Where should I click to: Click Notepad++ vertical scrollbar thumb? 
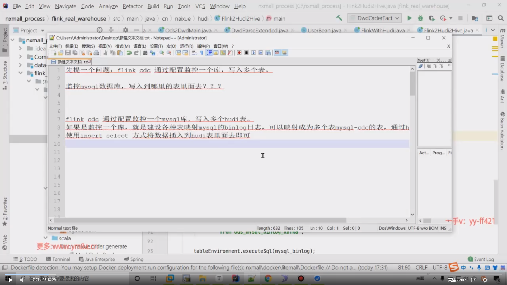click(412, 83)
